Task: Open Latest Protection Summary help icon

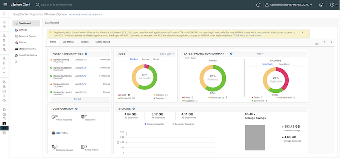Action: [x=231, y=53]
